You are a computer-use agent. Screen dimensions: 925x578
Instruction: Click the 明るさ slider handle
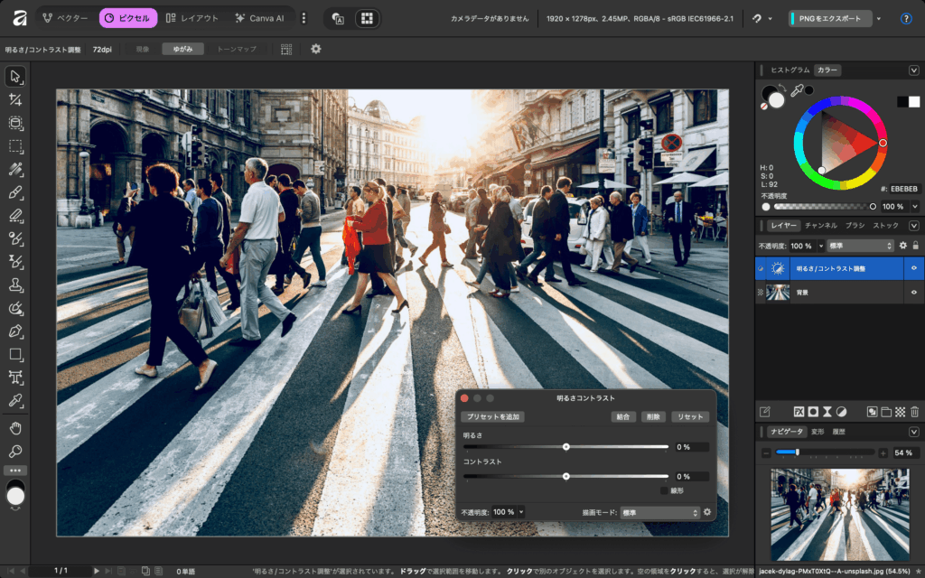566,447
